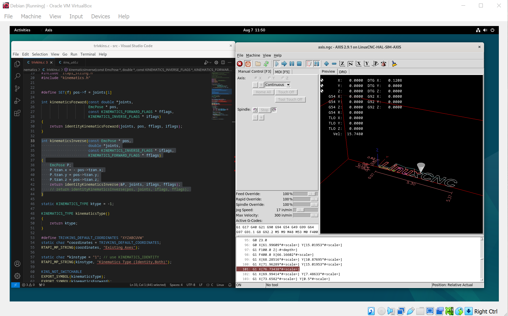Switch to the DRO tab

pos(343,72)
